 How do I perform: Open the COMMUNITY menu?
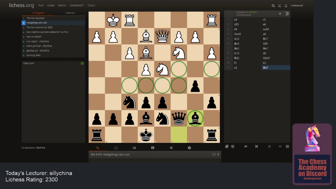coord(77,6)
